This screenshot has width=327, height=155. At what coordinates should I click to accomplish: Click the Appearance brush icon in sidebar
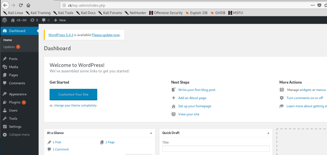pyautogui.click(x=5, y=94)
